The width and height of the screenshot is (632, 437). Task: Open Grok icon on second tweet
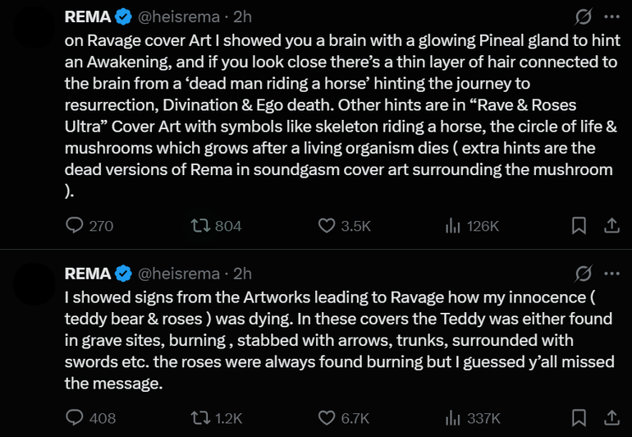(584, 273)
